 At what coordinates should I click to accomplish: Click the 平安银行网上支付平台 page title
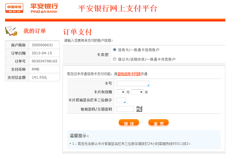pyautogui.click(x=117, y=9)
